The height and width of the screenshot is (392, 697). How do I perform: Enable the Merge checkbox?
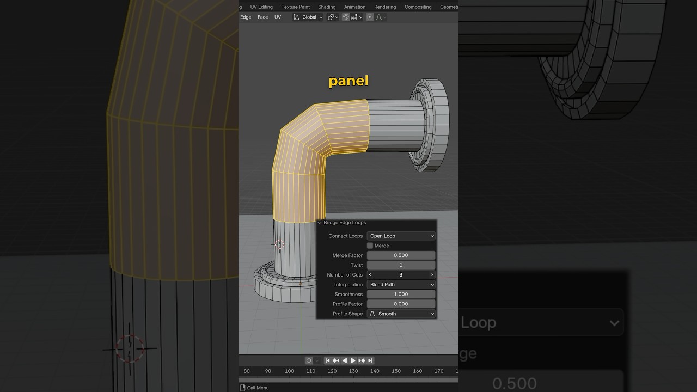point(370,246)
